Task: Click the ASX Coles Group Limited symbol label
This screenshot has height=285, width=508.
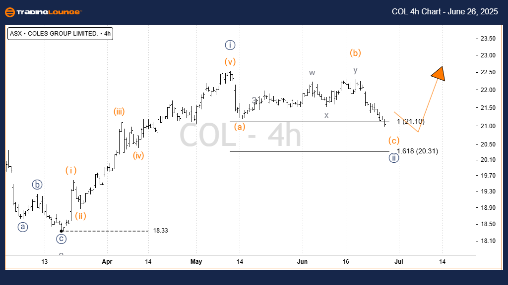Action: click(x=60, y=34)
